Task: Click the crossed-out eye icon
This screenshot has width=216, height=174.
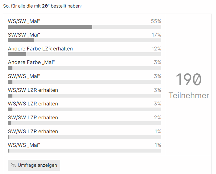Action: [13, 165]
